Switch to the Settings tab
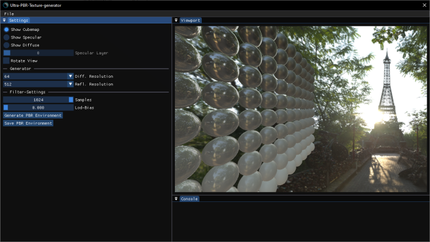 (18, 20)
